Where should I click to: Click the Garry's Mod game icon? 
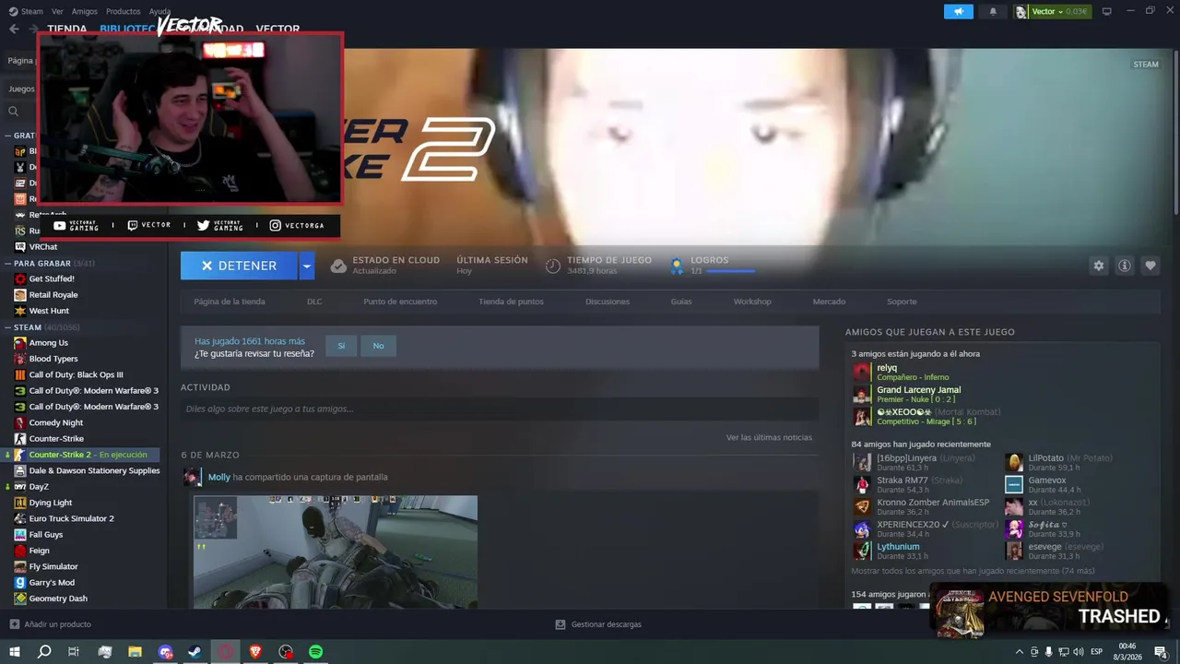(x=20, y=582)
